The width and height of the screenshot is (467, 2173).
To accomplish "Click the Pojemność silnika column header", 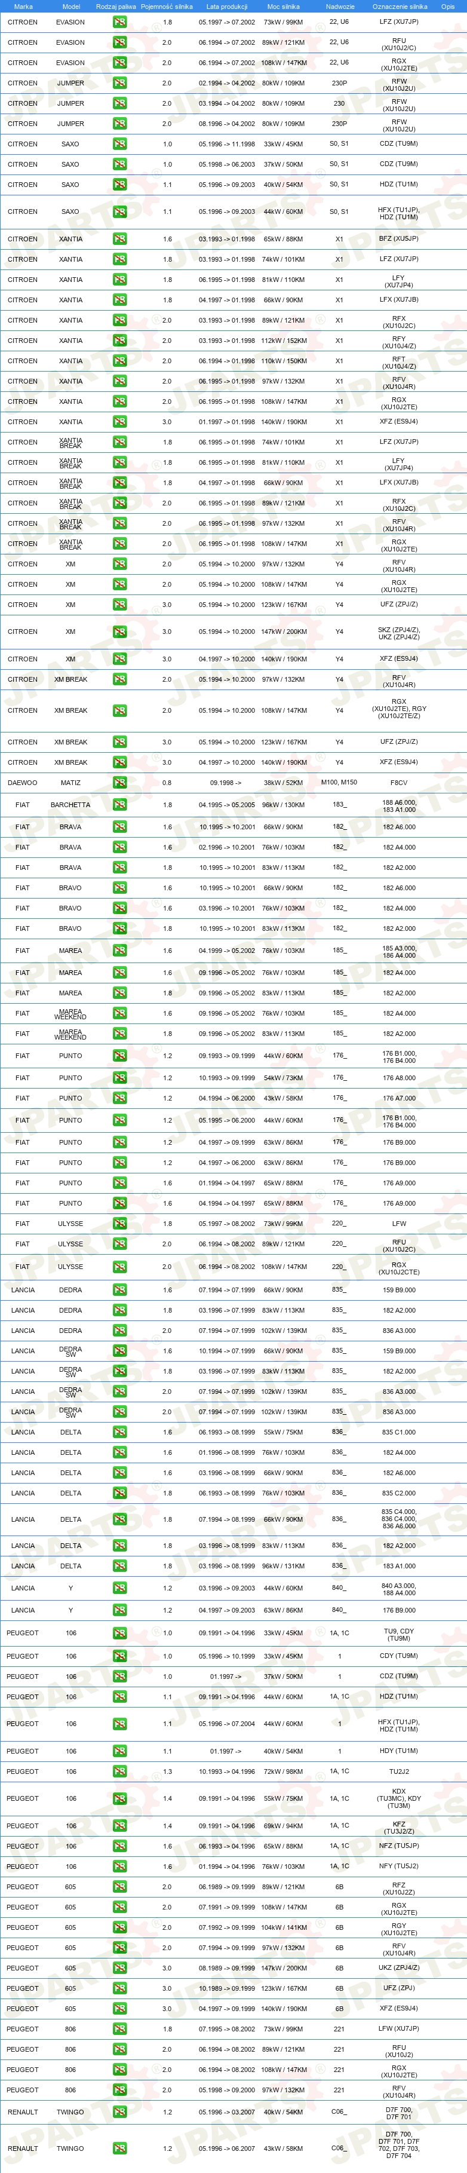I will click(167, 6).
